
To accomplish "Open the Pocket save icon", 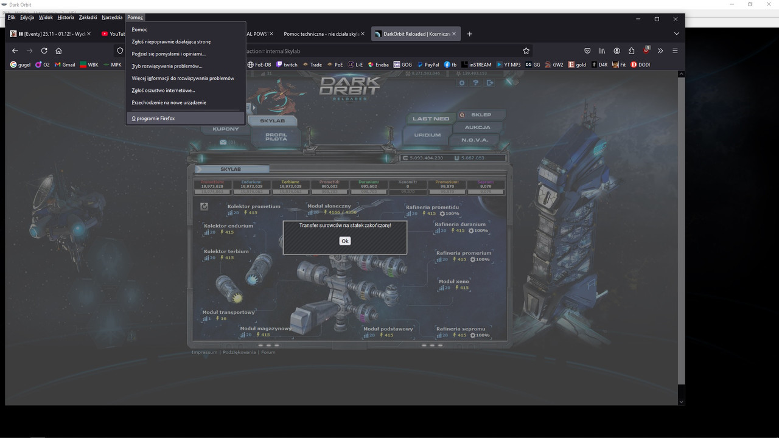I will 587,51.
